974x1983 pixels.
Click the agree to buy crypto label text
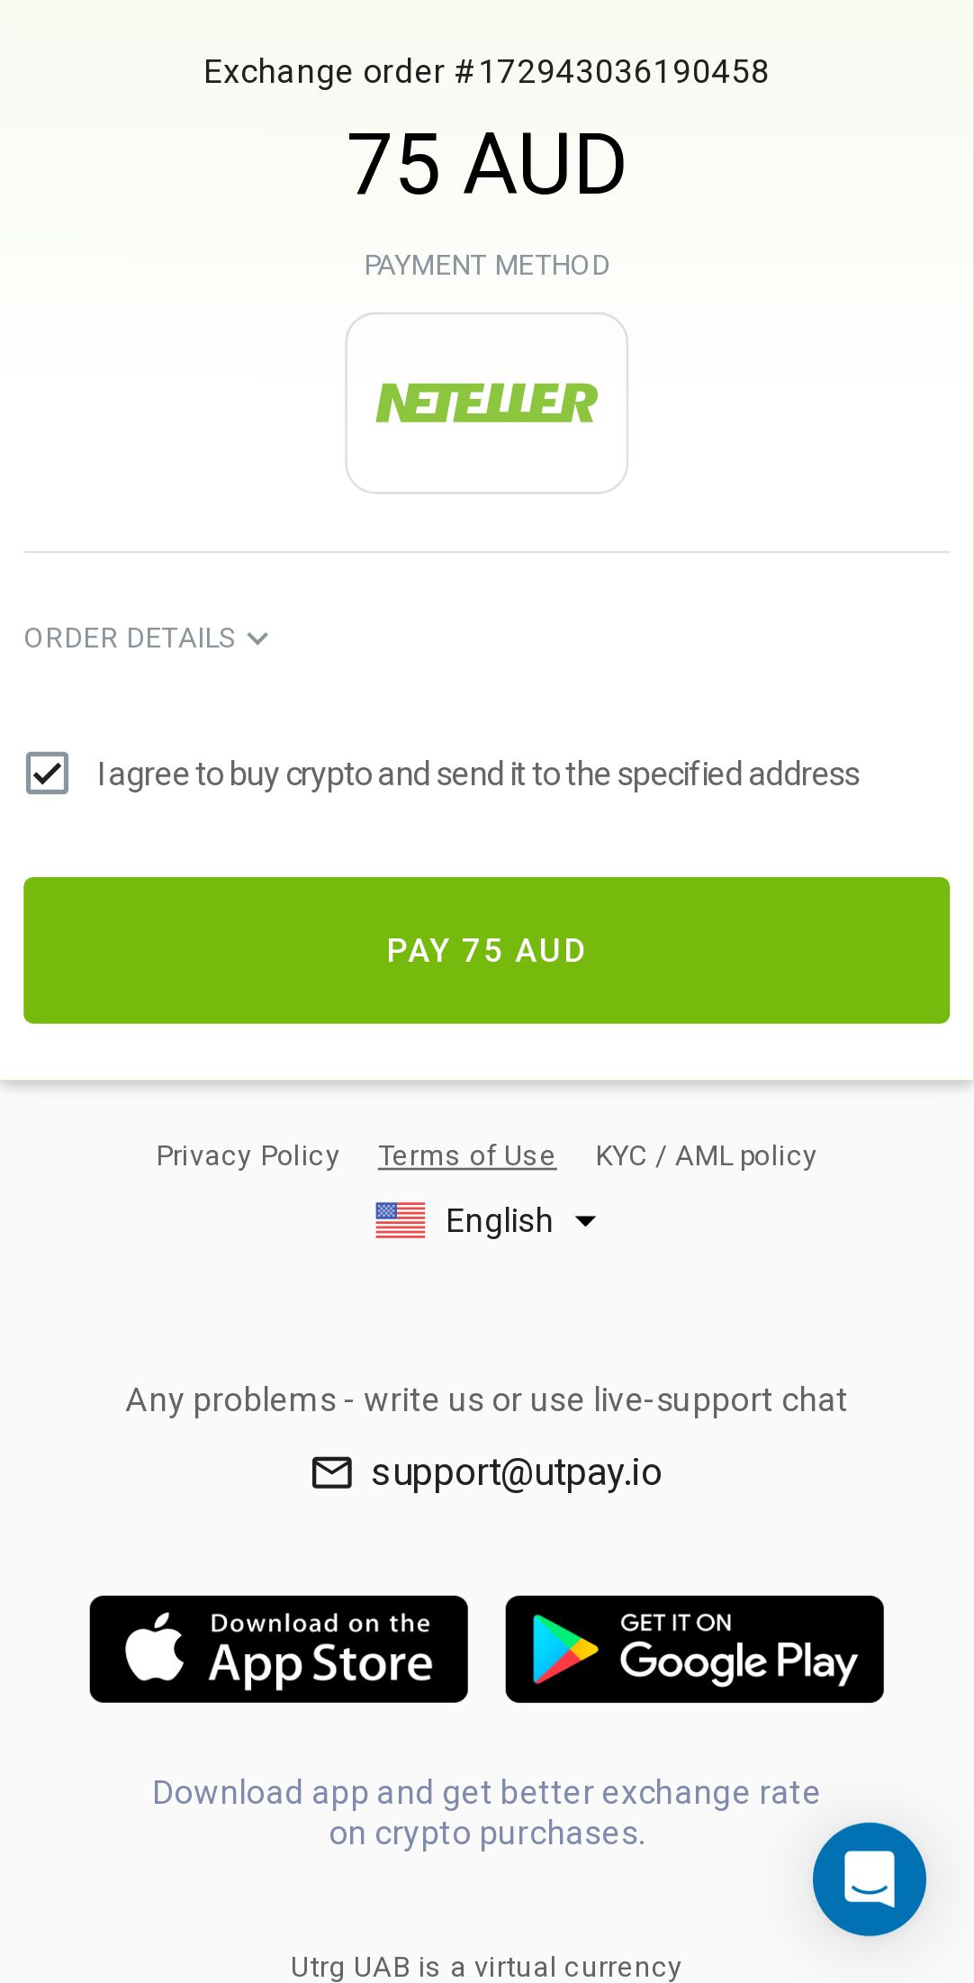(478, 774)
